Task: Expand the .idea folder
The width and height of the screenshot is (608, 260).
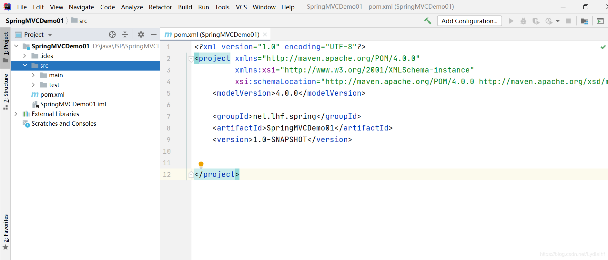Action: click(x=25, y=56)
